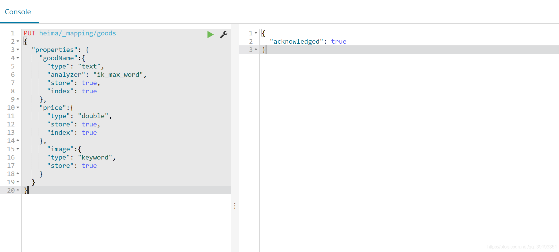Screen dimensions: 559x252
Task: Toggle response fold end arrow on line 3
Action: pyautogui.click(x=256, y=50)
